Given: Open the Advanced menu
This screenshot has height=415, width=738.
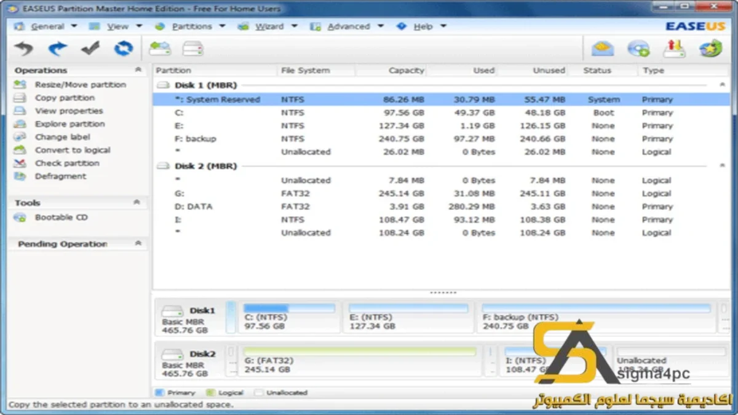Looking at the screenshot, I should (347, 26).
